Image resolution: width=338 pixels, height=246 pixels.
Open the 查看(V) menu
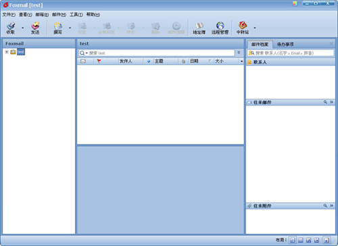pos(26,15)
